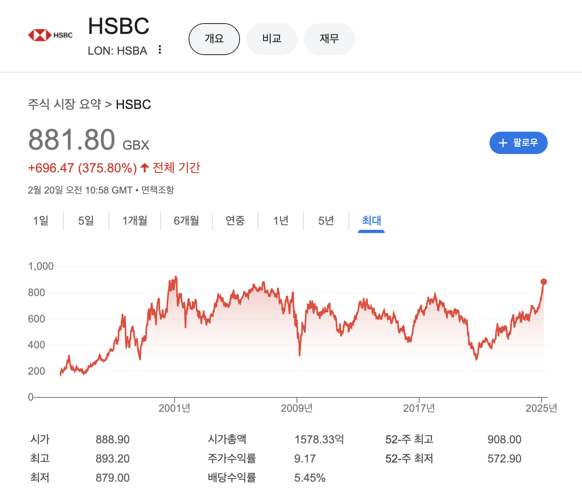Click the 시가총액 market cap label
The height and width of the screenshot is (498, 582).
pyautogui.click(x=227, y=439)
